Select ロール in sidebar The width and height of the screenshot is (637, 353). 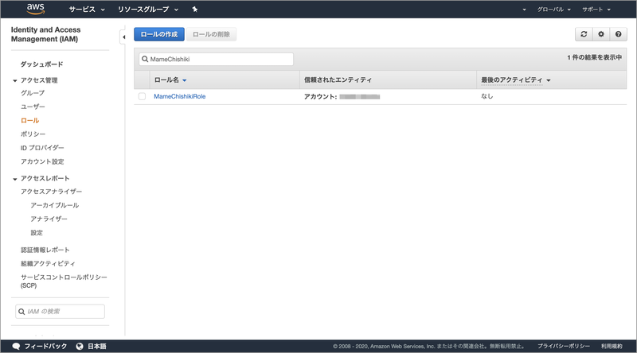(30, 121)
